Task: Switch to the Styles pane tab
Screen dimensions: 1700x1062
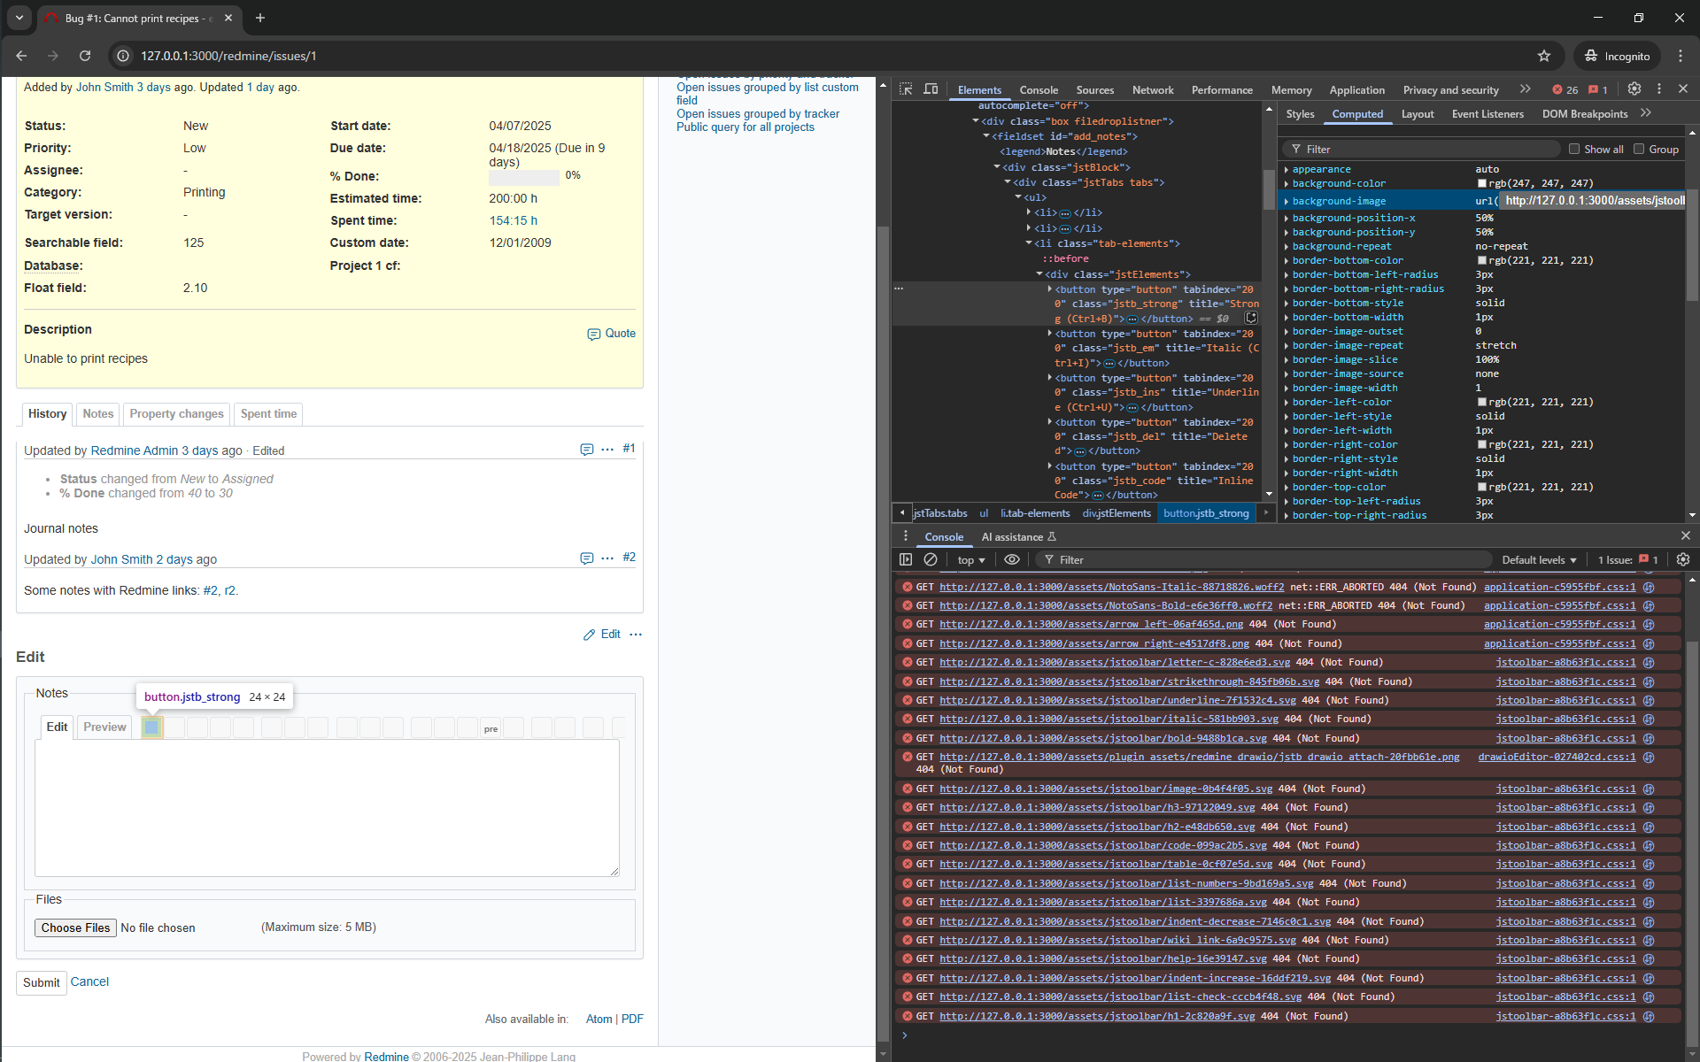Action: [1300, 113]
